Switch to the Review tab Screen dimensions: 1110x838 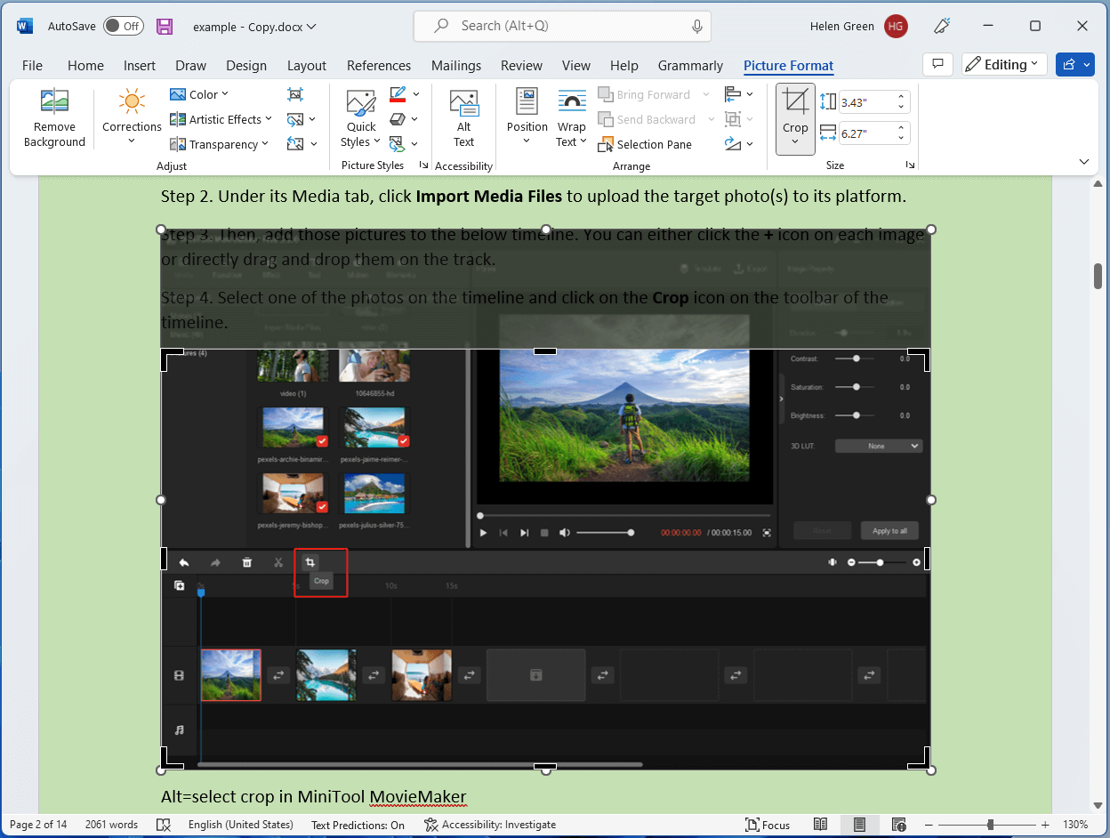pyautogui.click(x=521, y=65)
